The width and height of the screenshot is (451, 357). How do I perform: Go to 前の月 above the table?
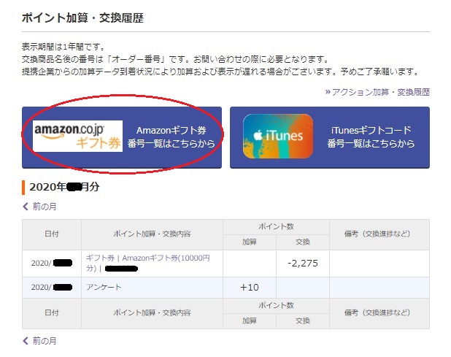[x=45, y=207]
